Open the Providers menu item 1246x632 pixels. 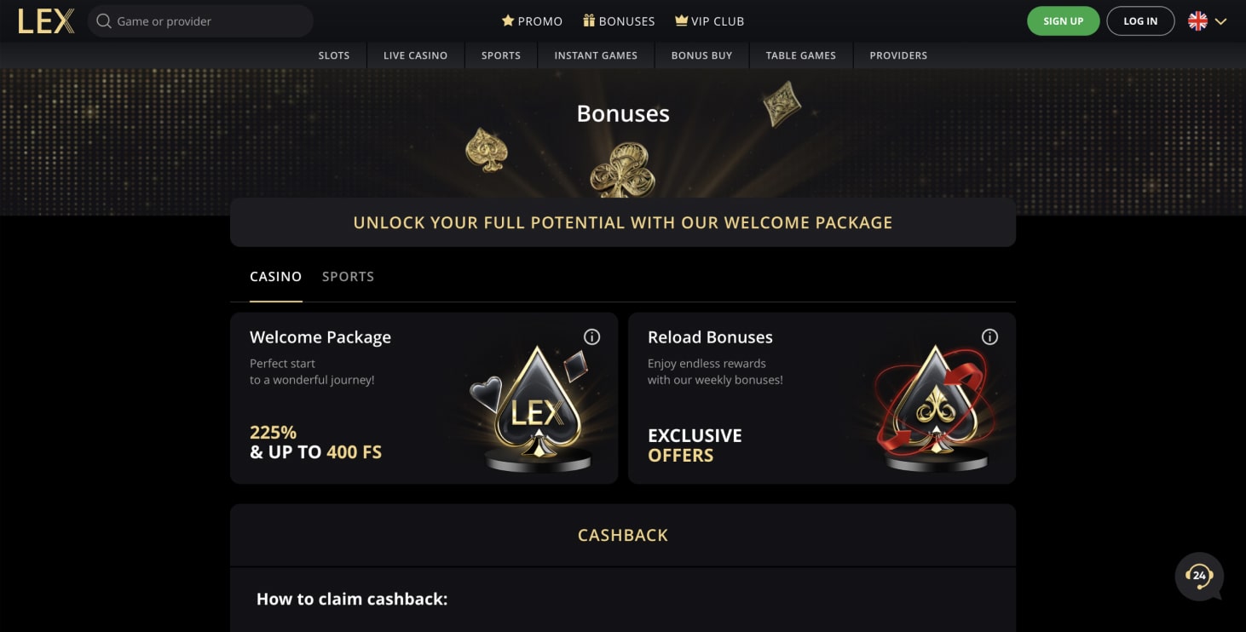coord(898,55)
